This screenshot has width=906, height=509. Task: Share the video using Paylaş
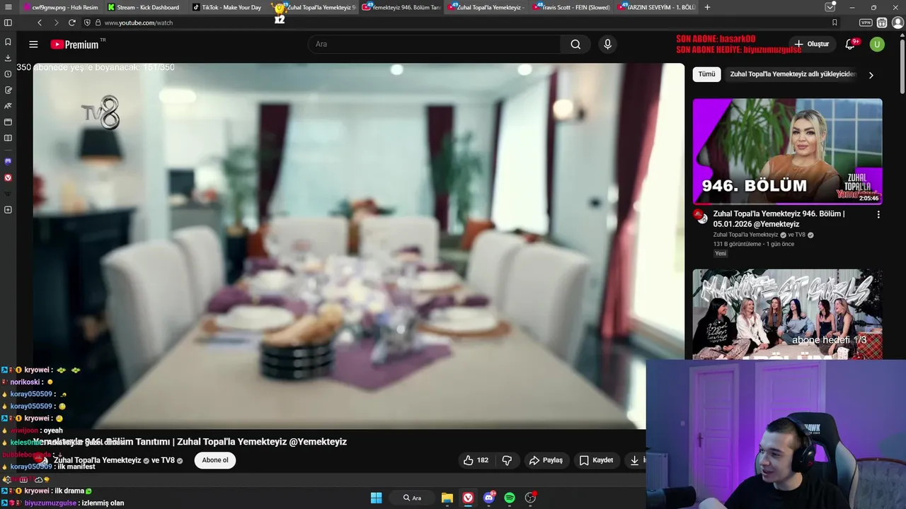coord(546,460)
